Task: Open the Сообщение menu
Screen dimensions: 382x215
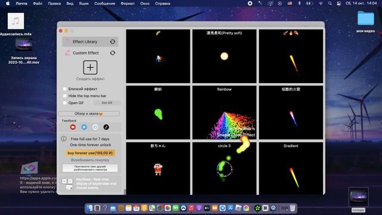Action: click(x=105, y=4)
